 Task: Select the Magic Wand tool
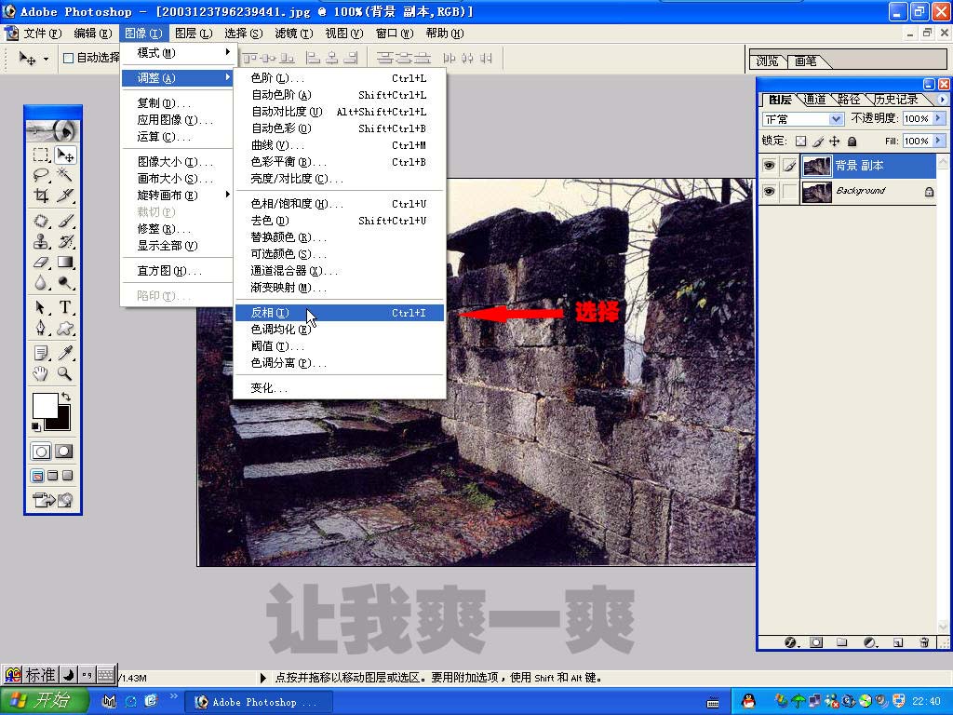(65, 175)
